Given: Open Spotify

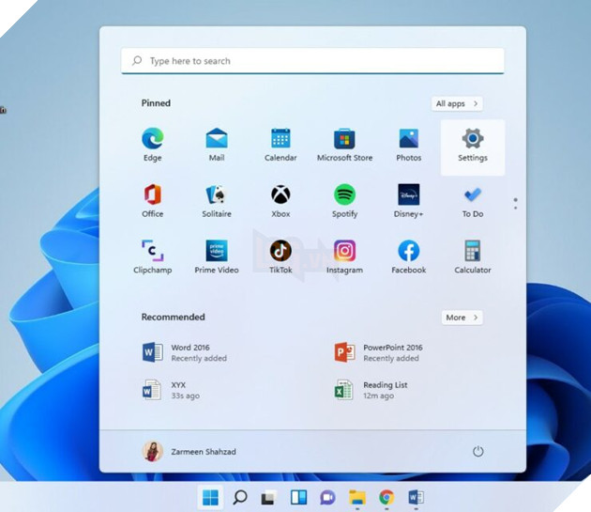Looking at the screenshot, I should pos(344,201).
